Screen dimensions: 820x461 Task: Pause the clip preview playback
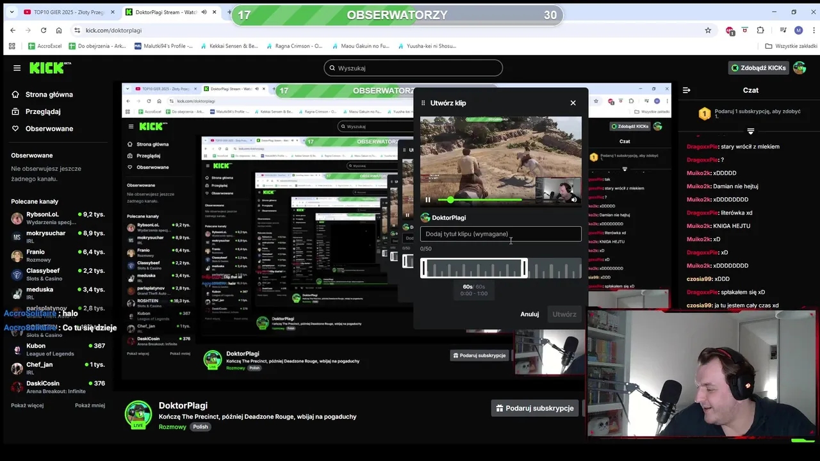click(428, 200)
